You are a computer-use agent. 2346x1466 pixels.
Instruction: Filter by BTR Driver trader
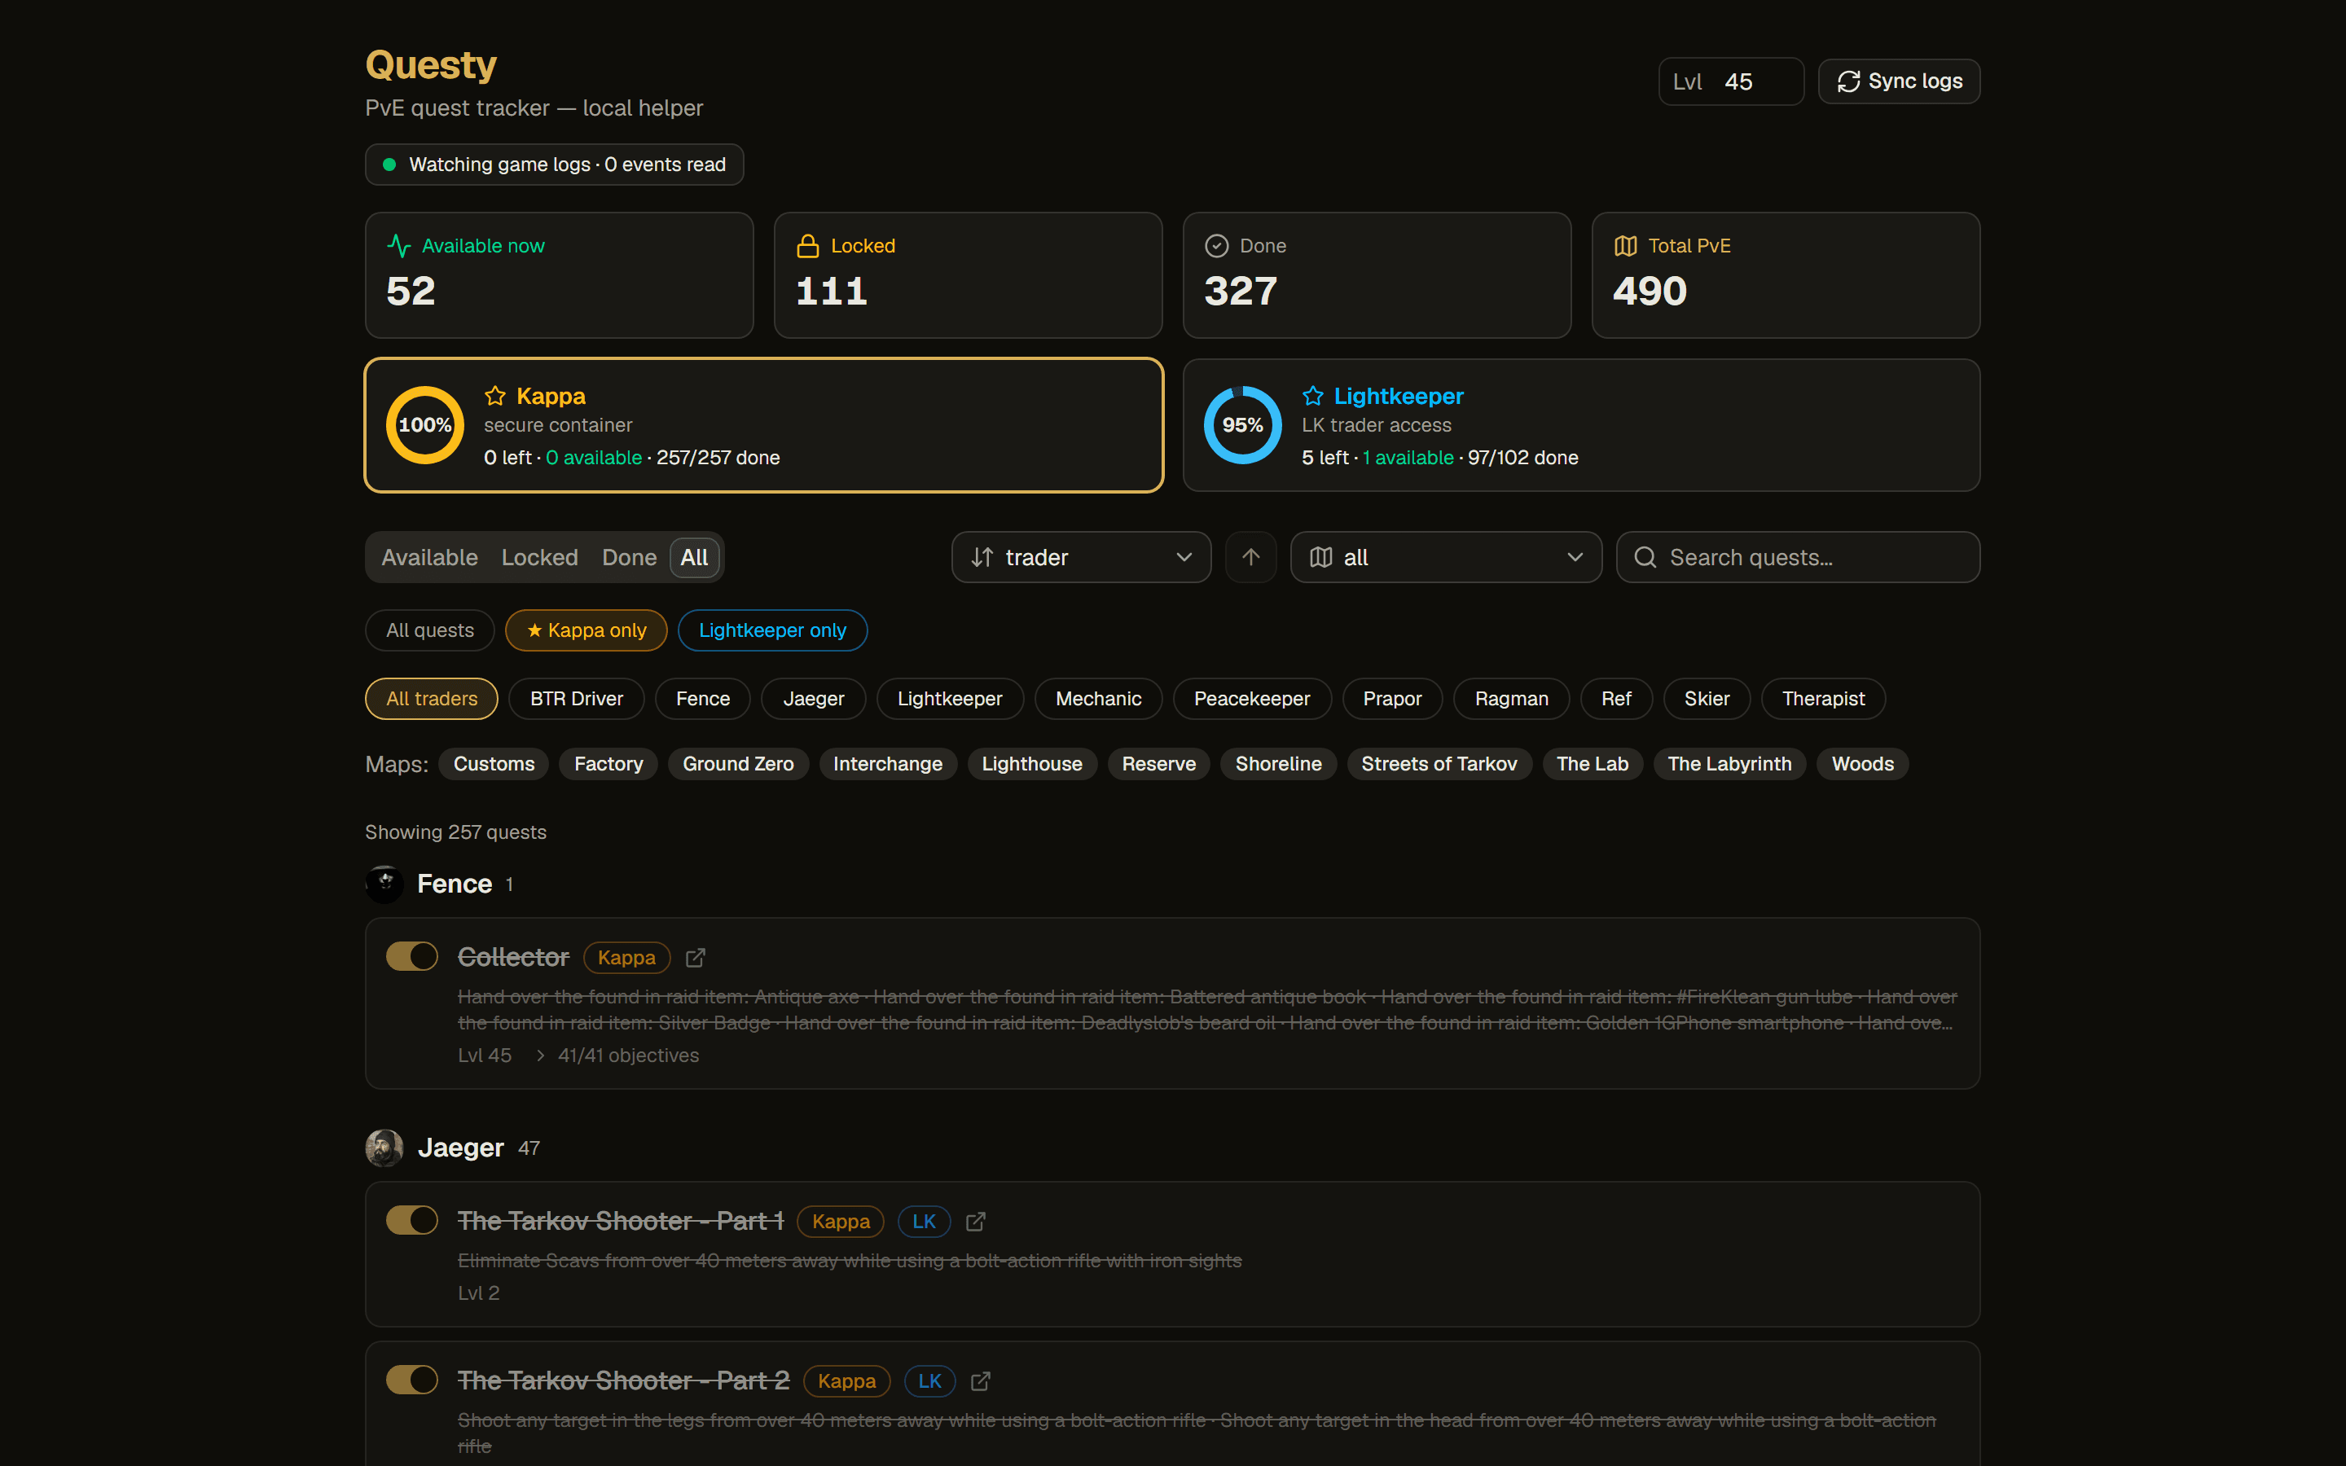pyautogui.click(x=576, y=698)
